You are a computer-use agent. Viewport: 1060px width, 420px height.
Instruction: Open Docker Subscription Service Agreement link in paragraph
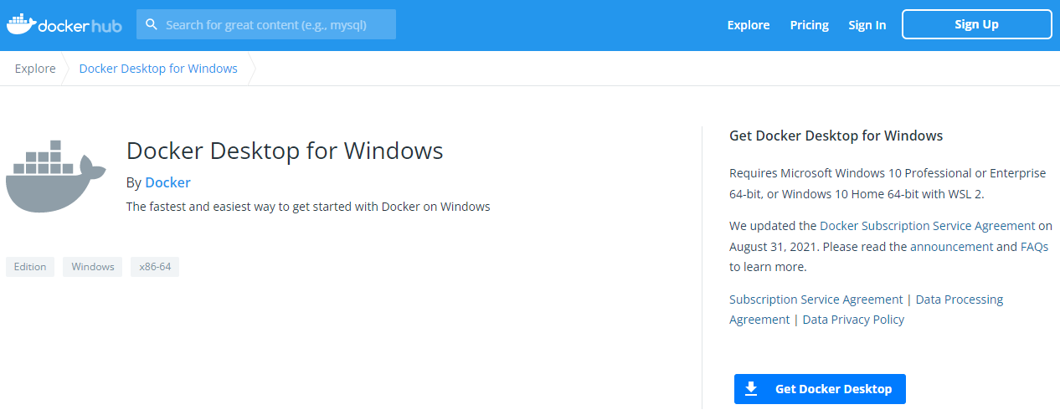click(928, 226)
